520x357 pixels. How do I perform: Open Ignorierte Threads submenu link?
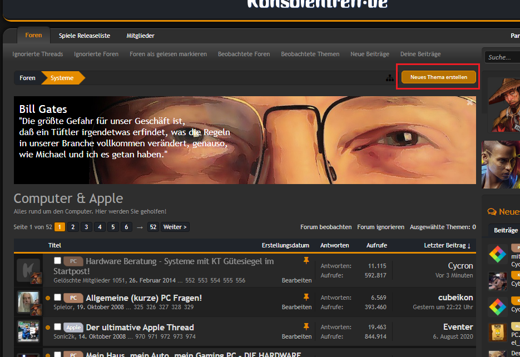(37, 54)
